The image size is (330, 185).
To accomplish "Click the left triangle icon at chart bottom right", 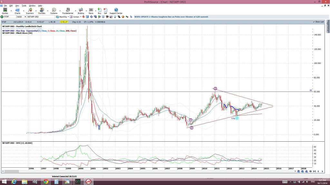I will [x=318, y=172].
